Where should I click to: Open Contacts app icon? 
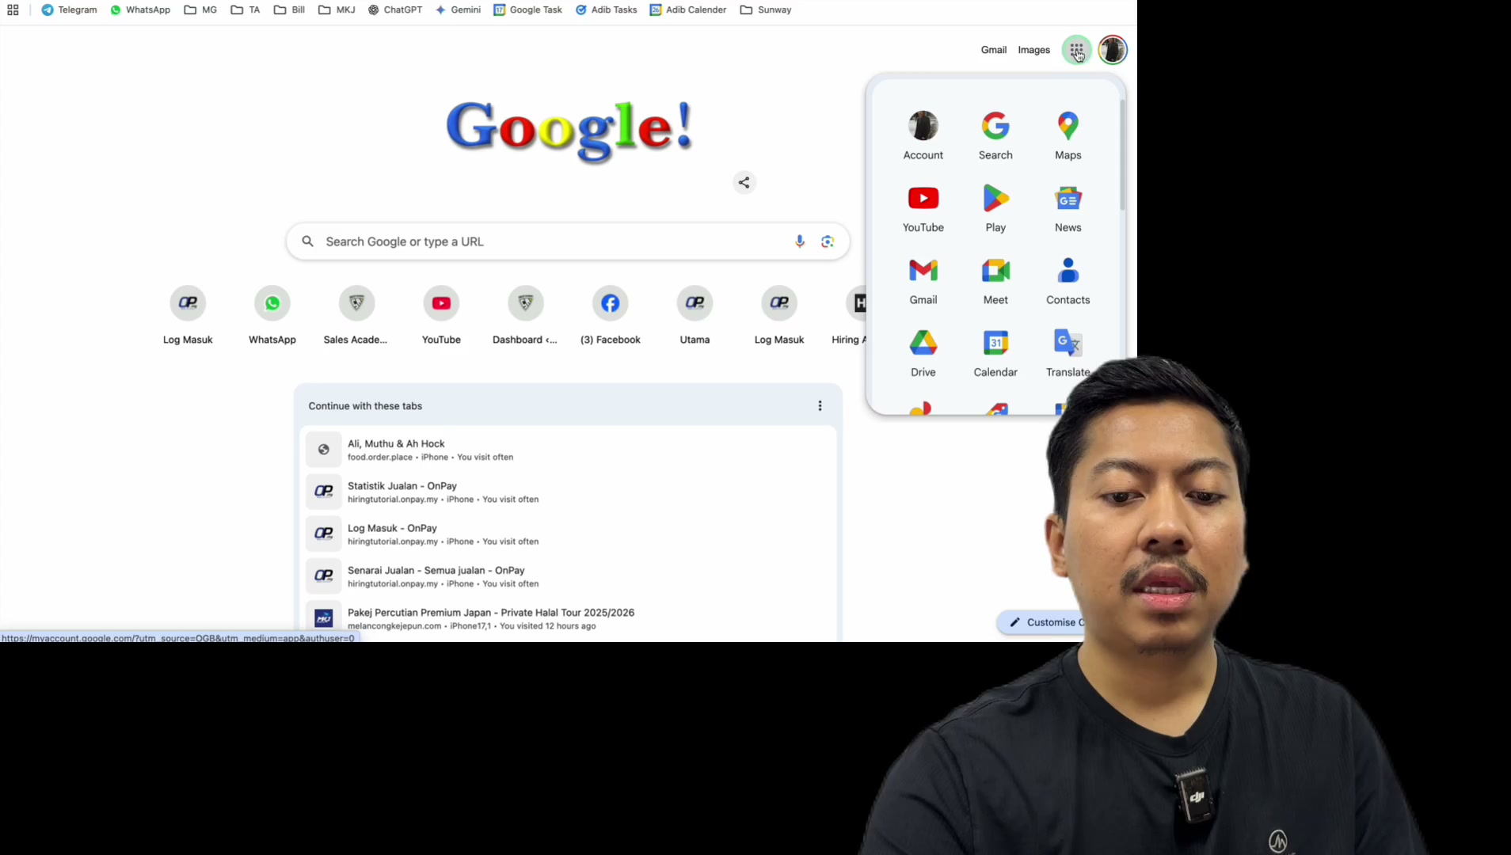click(x=1068, y=281)
